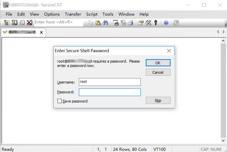
Task: Click the Public Key key icon
Action: pyautogui.click(x=156, y=23)
